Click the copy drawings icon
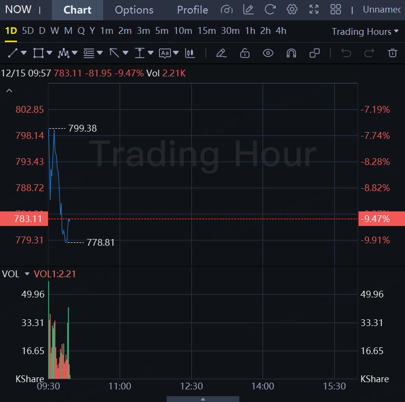 pos(314,53)
